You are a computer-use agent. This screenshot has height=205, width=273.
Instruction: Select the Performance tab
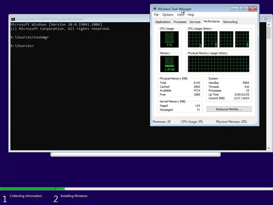211,21
